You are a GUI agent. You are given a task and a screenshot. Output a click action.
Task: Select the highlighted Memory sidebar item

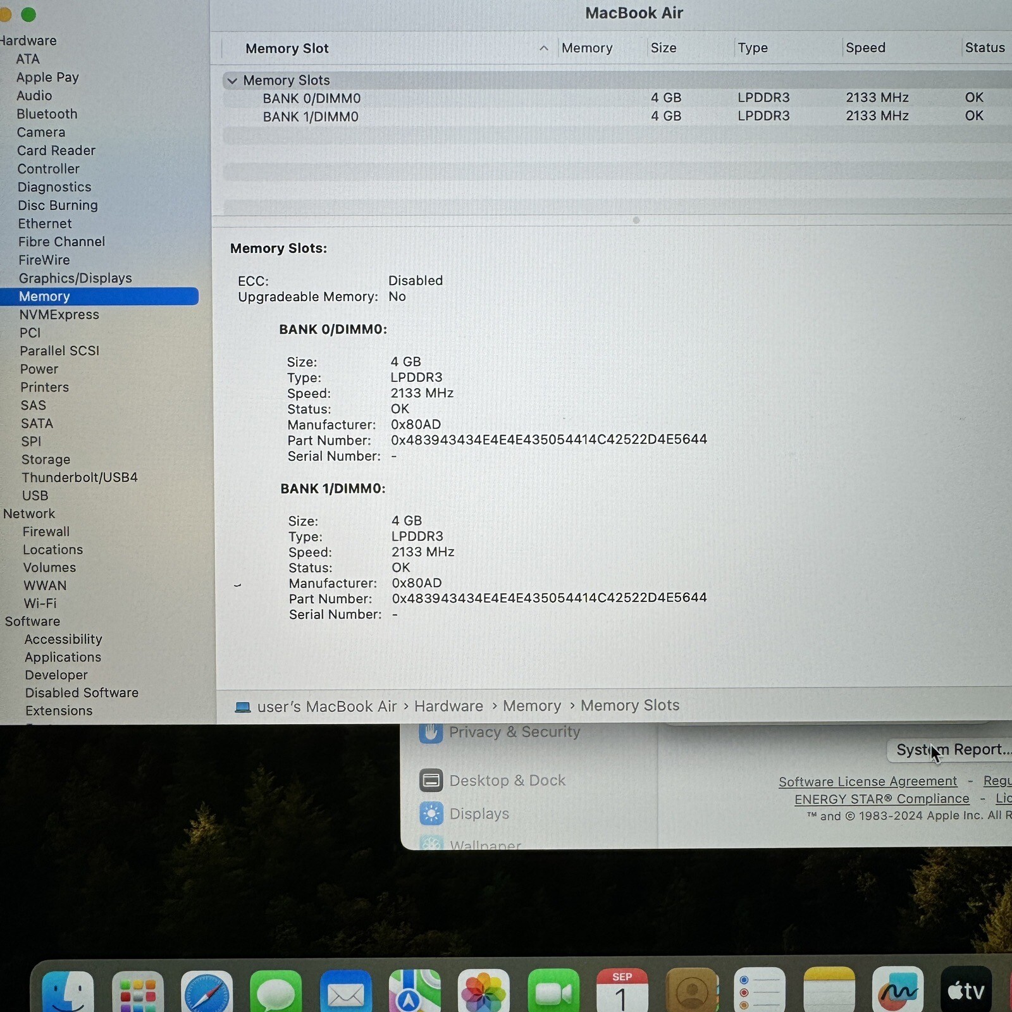99,297
